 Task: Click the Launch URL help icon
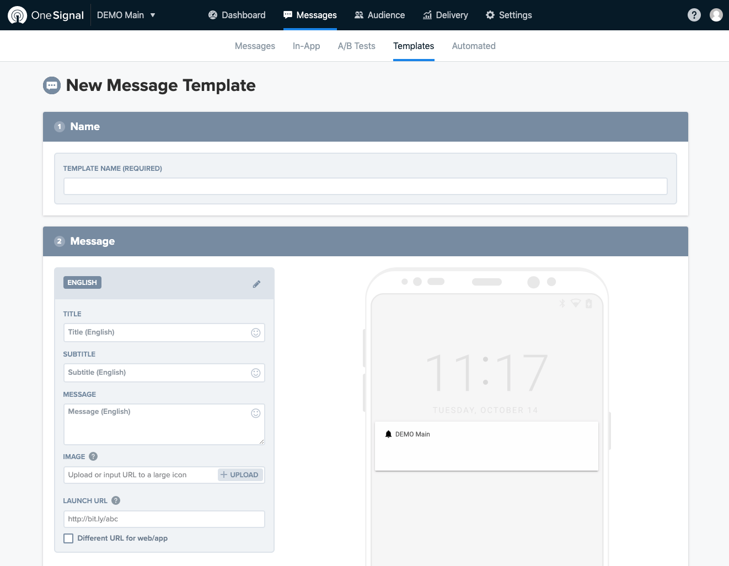coord(116,500)
